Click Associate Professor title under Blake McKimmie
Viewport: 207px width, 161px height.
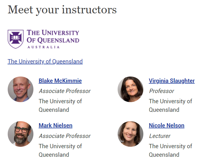click(65, 91)
